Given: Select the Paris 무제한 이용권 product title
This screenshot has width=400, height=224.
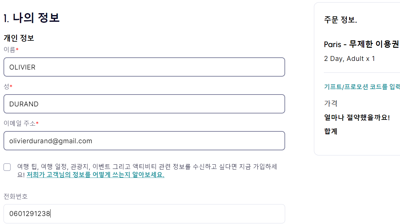Looking at the screenshot, I should [x=361, y=44].
